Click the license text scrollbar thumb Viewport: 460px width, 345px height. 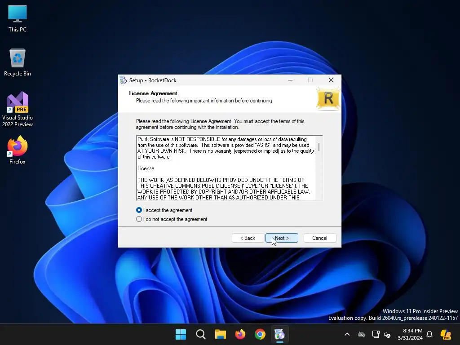coord(319,147)
